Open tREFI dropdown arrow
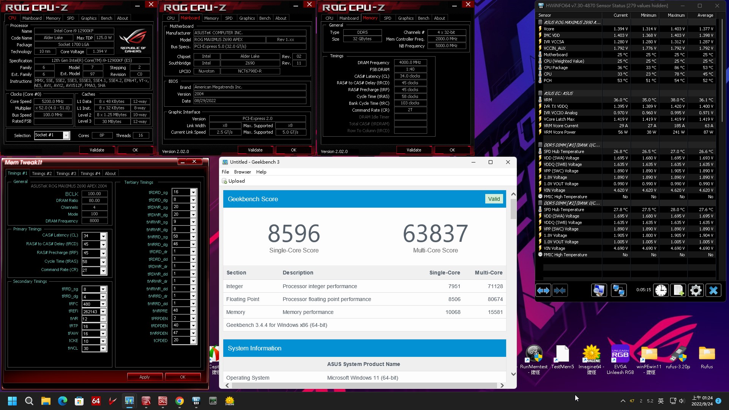 point(103,312)
